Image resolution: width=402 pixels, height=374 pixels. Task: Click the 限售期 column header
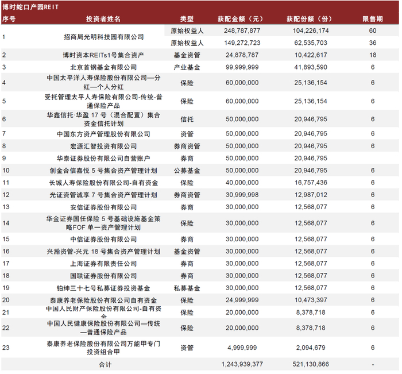coord(373,19)
